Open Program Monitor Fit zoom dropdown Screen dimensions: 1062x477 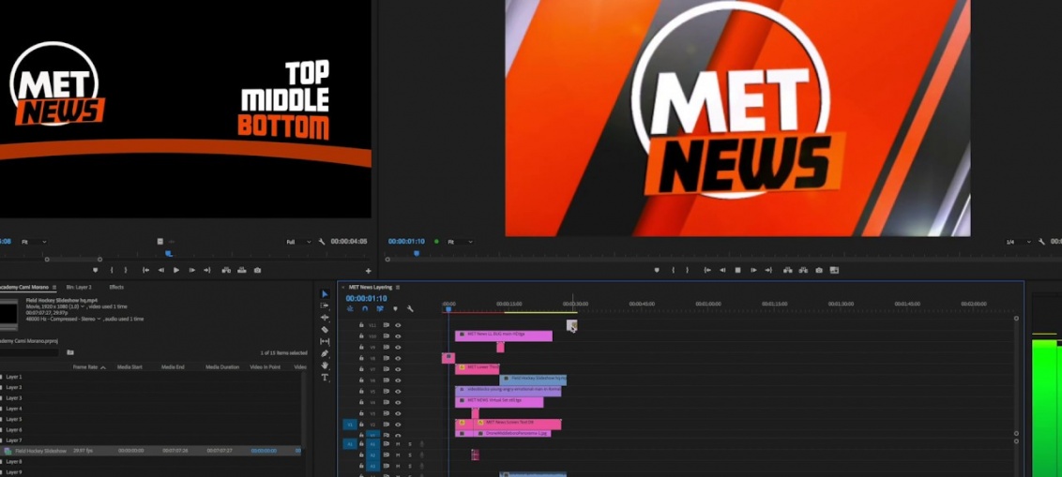[460, 242]
